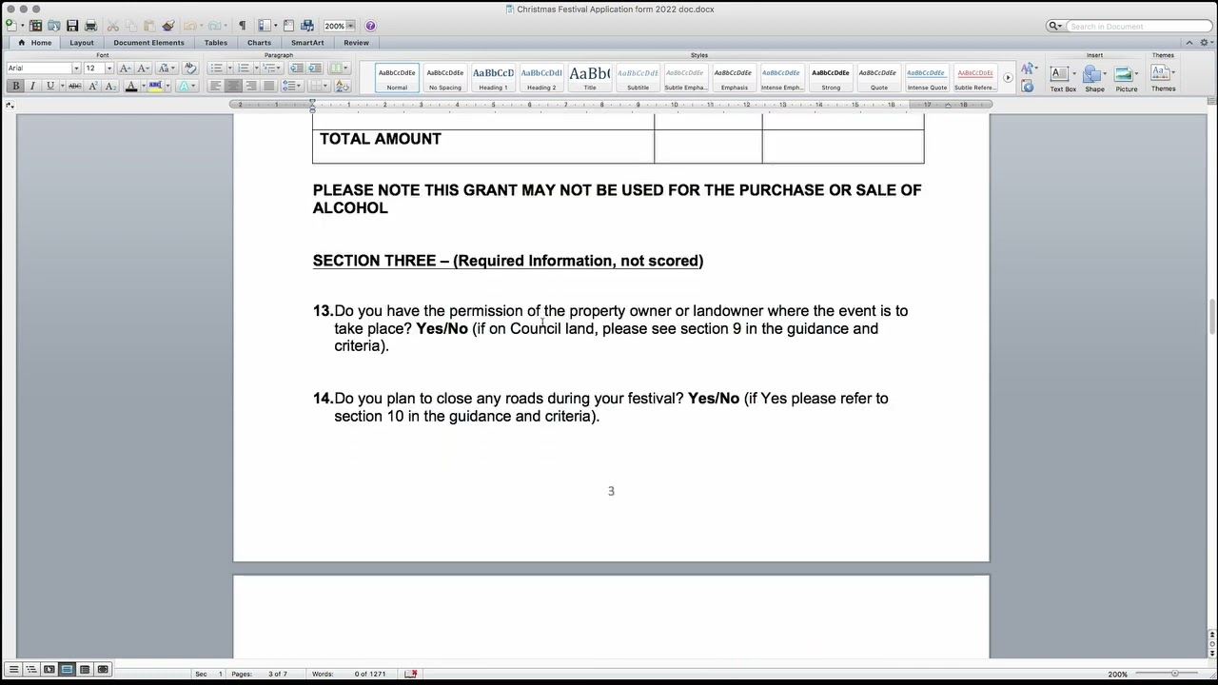
Task: Toggle left text alignment
Action: click(x=216, y=86)
